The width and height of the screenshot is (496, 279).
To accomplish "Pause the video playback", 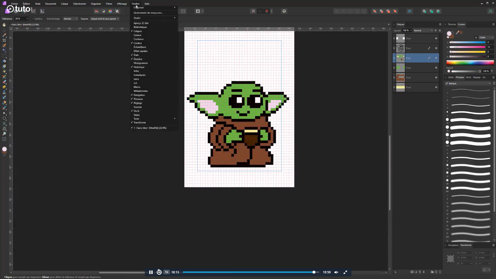I will (x=151, y=272).
